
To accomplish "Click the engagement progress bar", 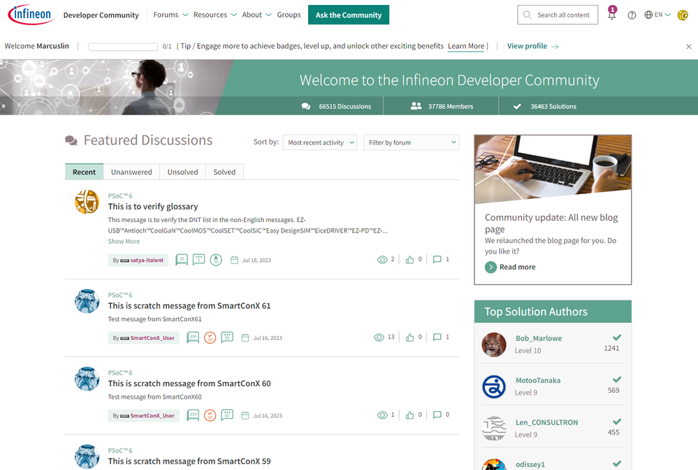I will pos(123,47).
